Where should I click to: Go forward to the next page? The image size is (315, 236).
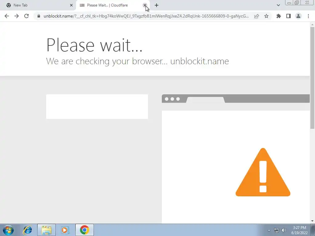click(17, 16)
